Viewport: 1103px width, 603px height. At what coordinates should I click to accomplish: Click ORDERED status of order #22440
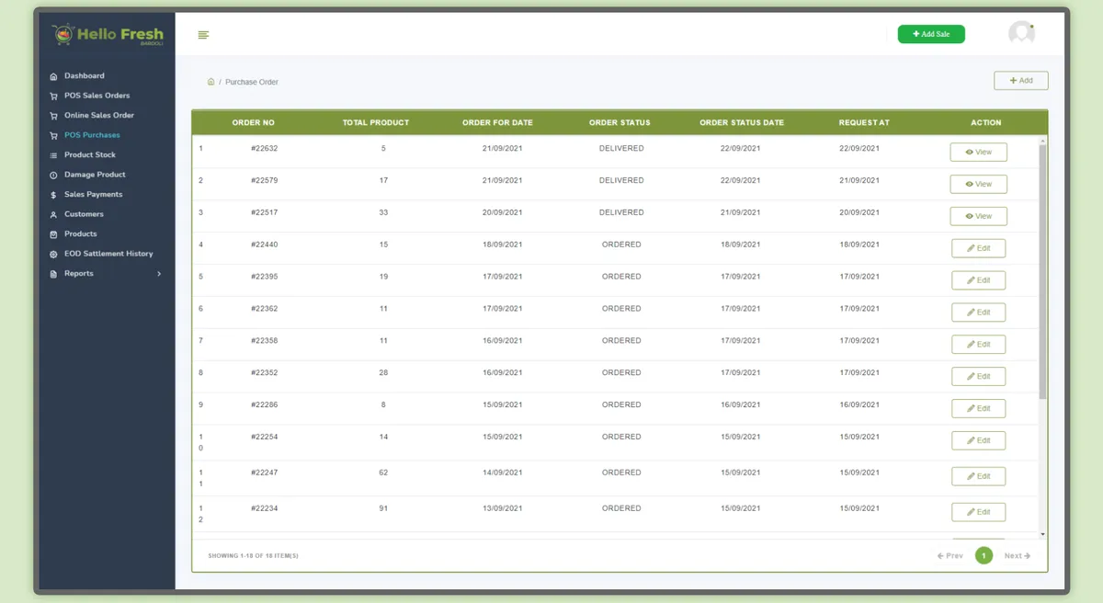click(x=621, y=245)
